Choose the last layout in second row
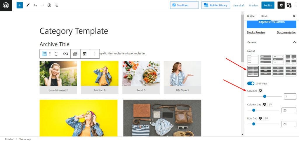Image resolution: width=299 pixels, height=141 pixels. (x=291, y=71)
